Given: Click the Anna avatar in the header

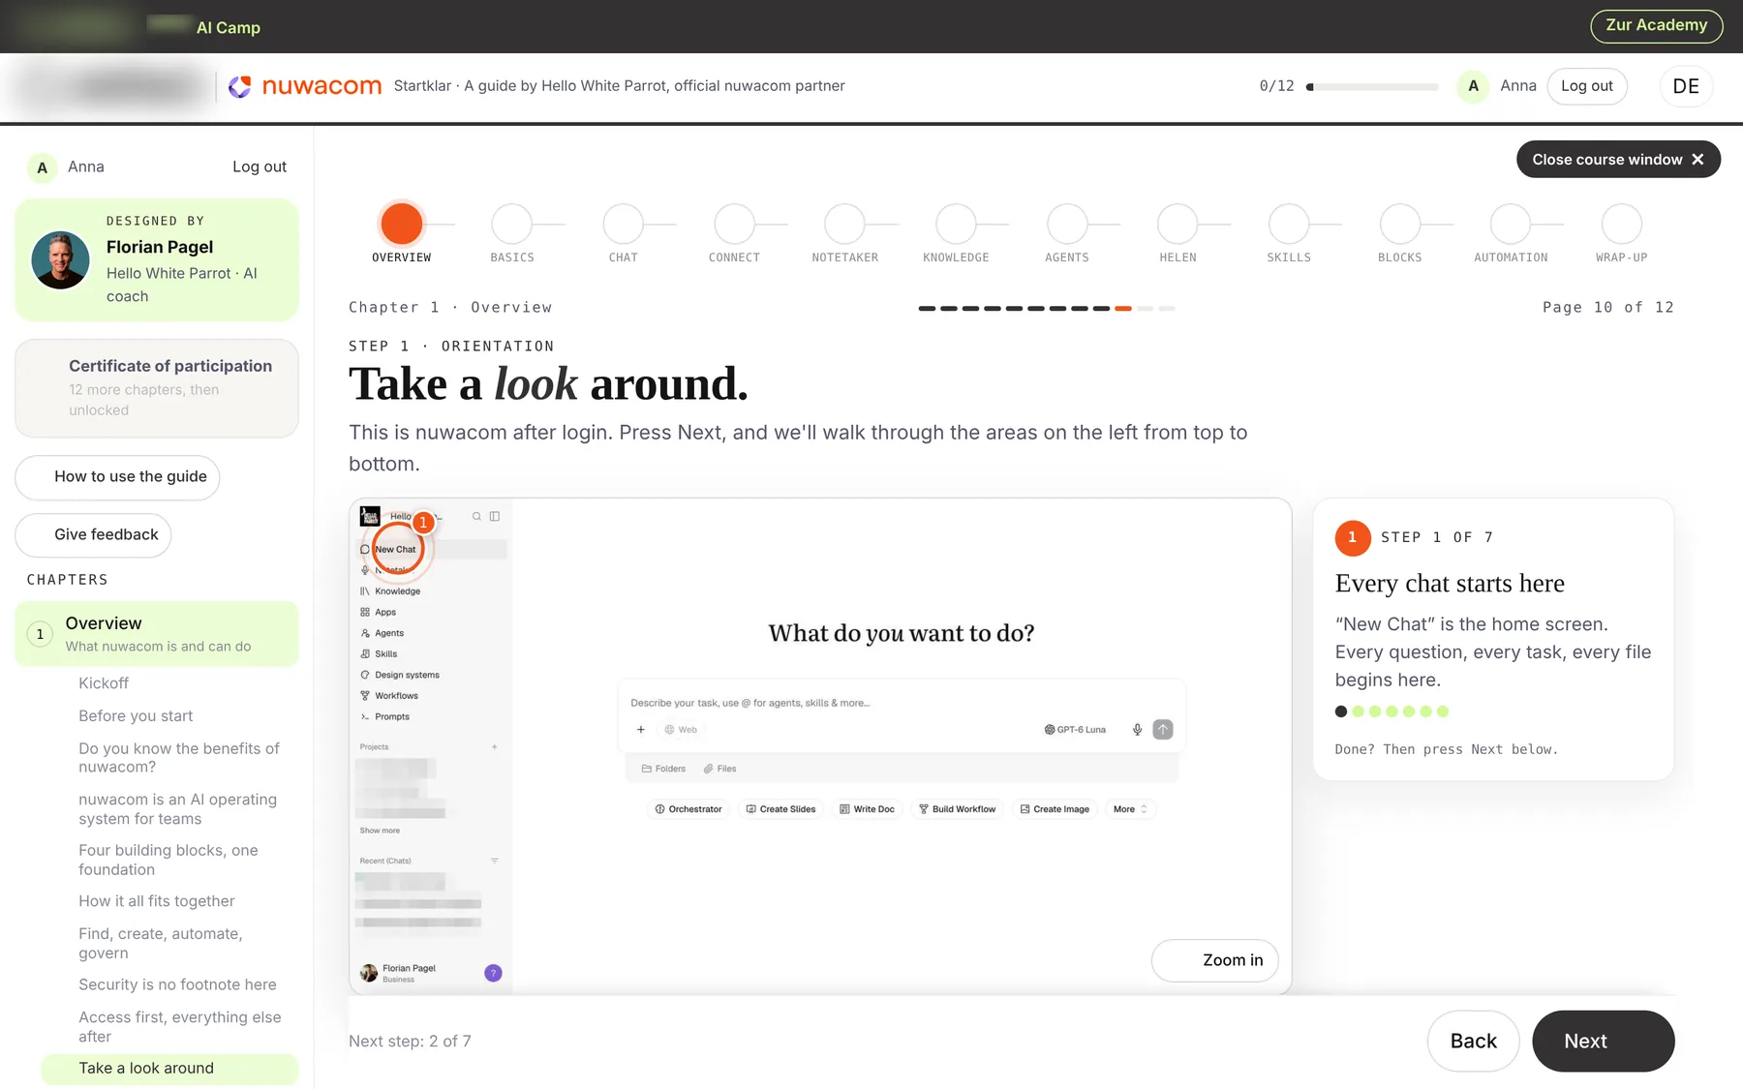Looking at the screenshot, I should click(1473, 86).
